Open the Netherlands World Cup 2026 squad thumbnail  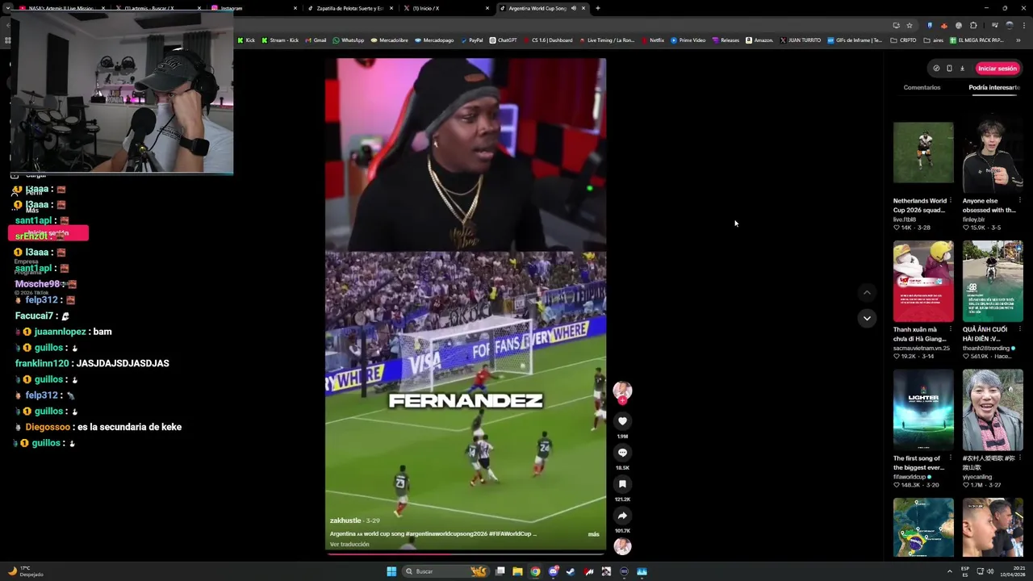pos(923,153)
